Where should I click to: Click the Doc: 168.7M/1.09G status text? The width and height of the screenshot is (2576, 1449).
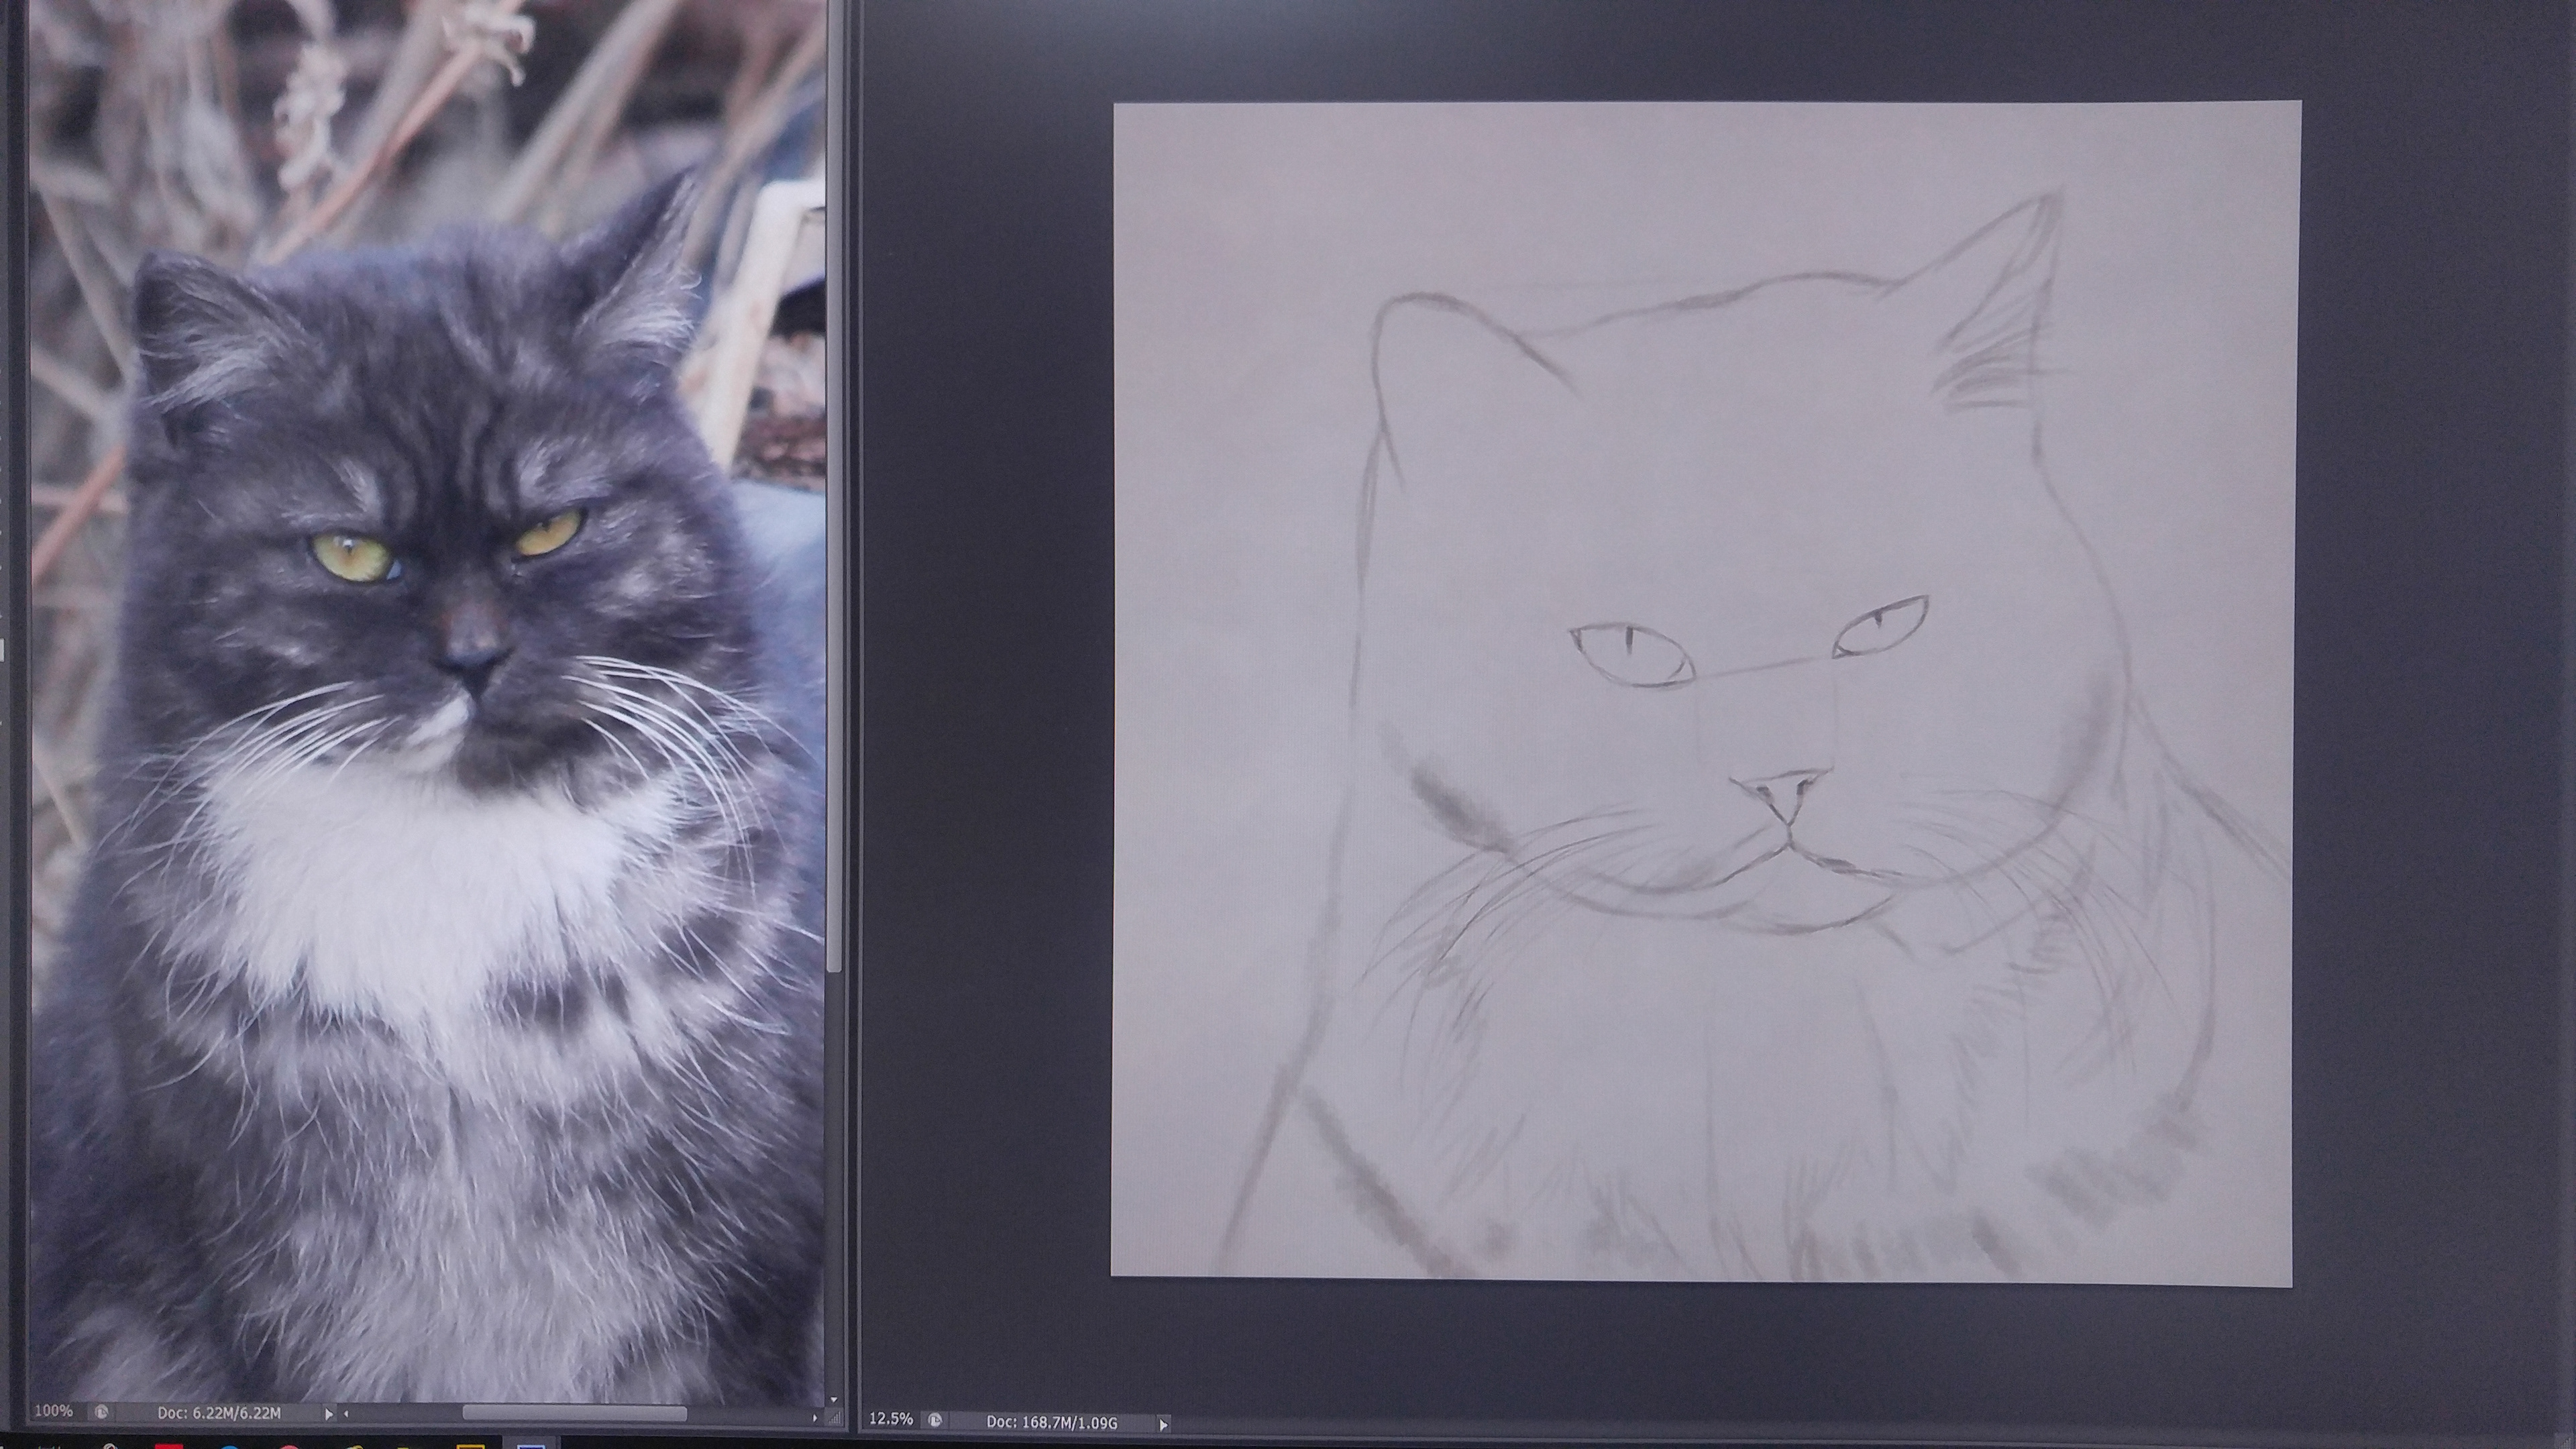click(x=1052, y=1422)
